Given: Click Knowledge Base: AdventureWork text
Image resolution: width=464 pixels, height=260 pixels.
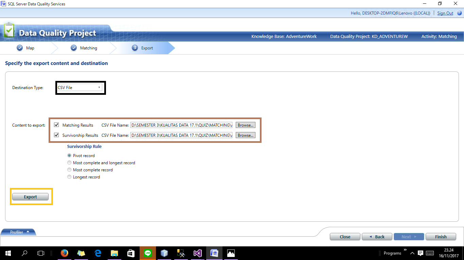Looking at the screenshot, I should click(x=284, y=36).
